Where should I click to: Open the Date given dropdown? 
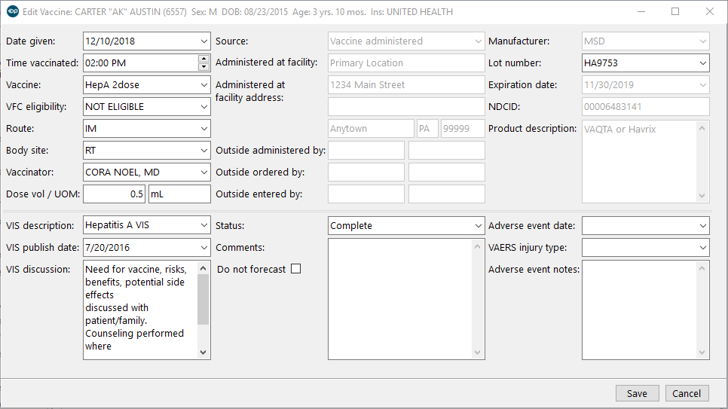click(203, 41)
